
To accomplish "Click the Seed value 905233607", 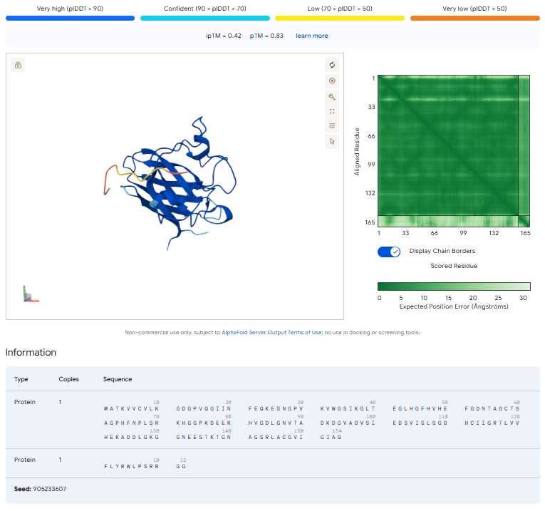I will [50, 489].
